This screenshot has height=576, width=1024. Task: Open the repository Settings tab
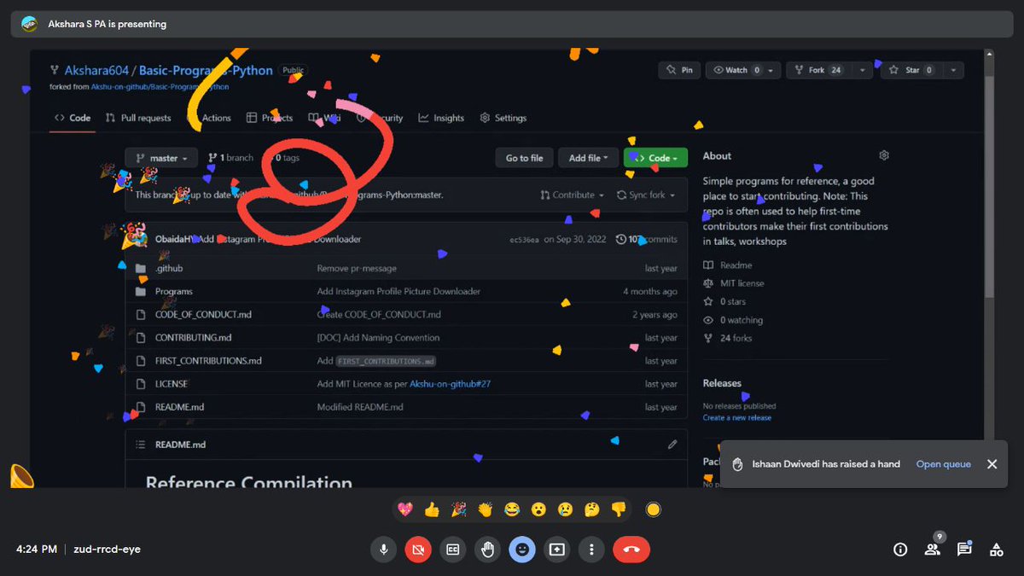(503, 118)
